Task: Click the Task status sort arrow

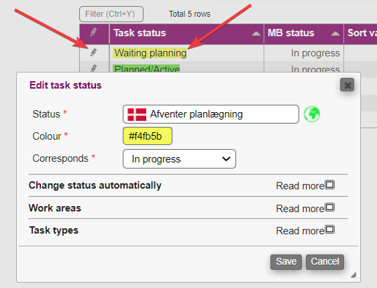Action: pos(256,34)
